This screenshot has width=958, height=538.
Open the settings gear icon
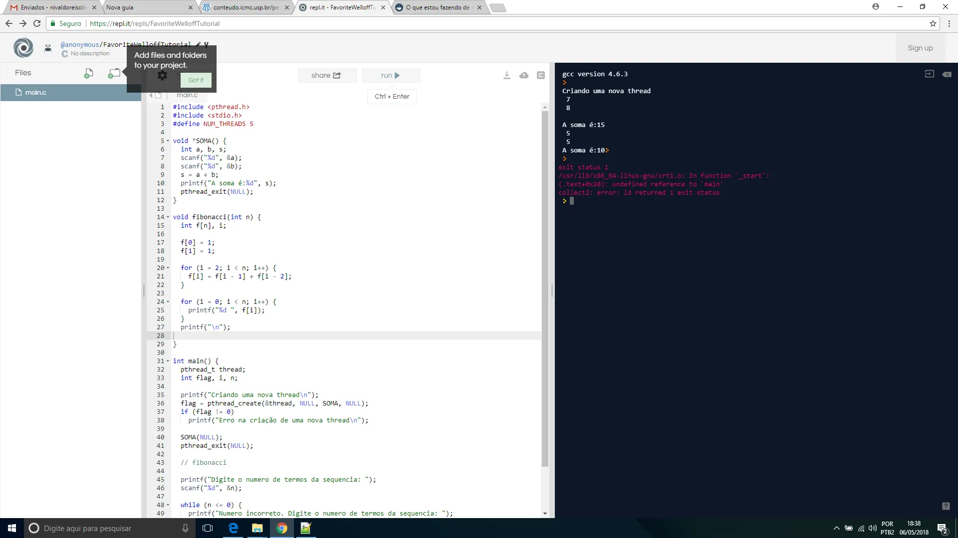[162, 75]
